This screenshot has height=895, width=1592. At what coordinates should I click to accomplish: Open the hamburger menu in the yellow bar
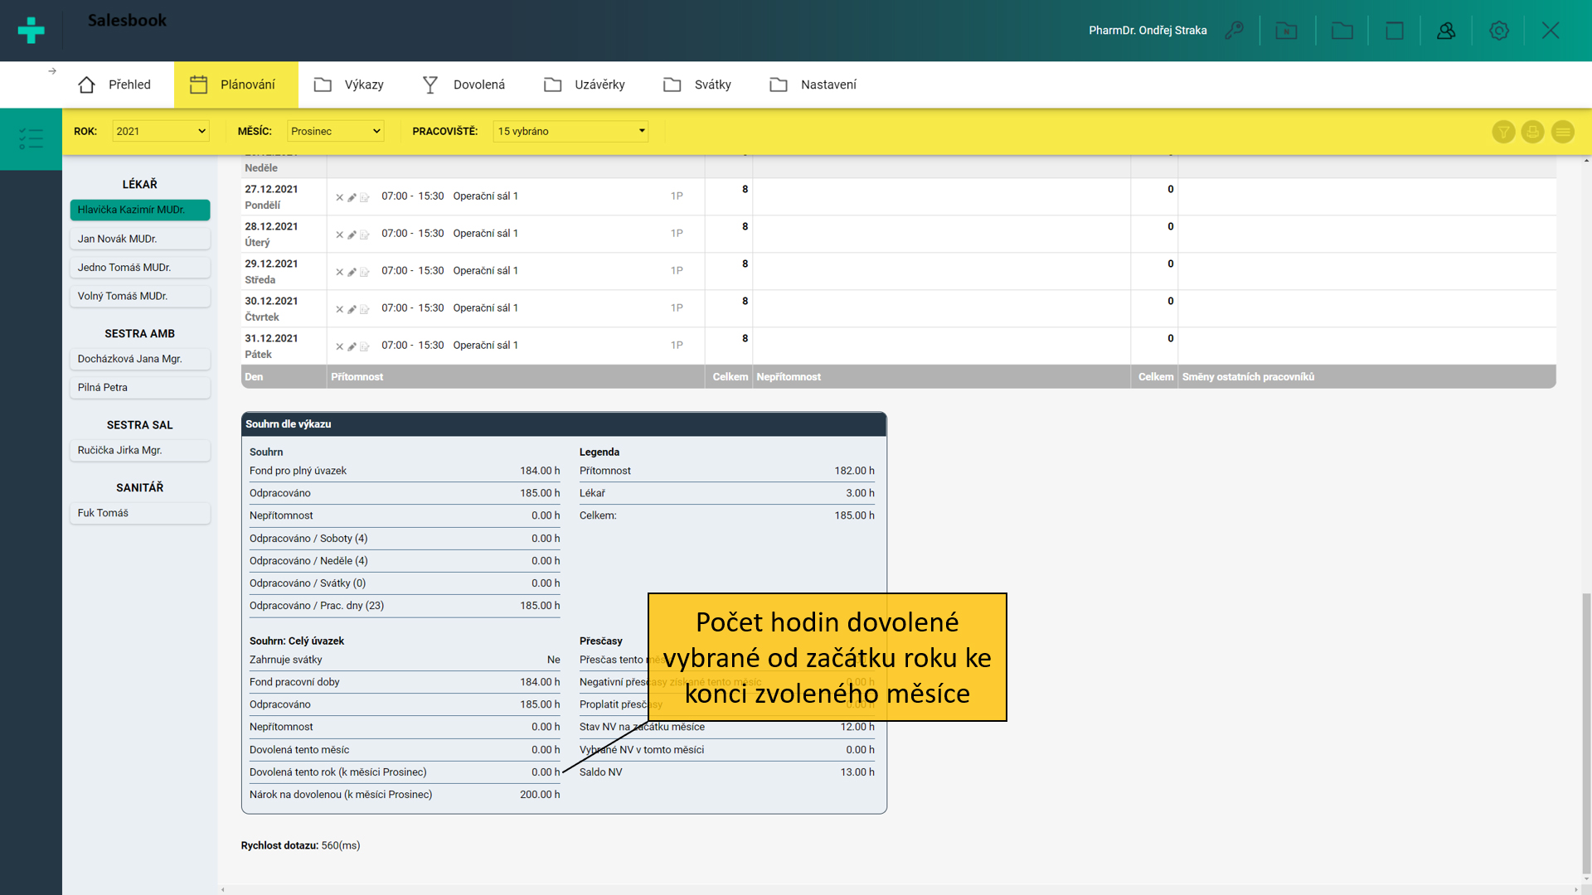point(1562,132)
